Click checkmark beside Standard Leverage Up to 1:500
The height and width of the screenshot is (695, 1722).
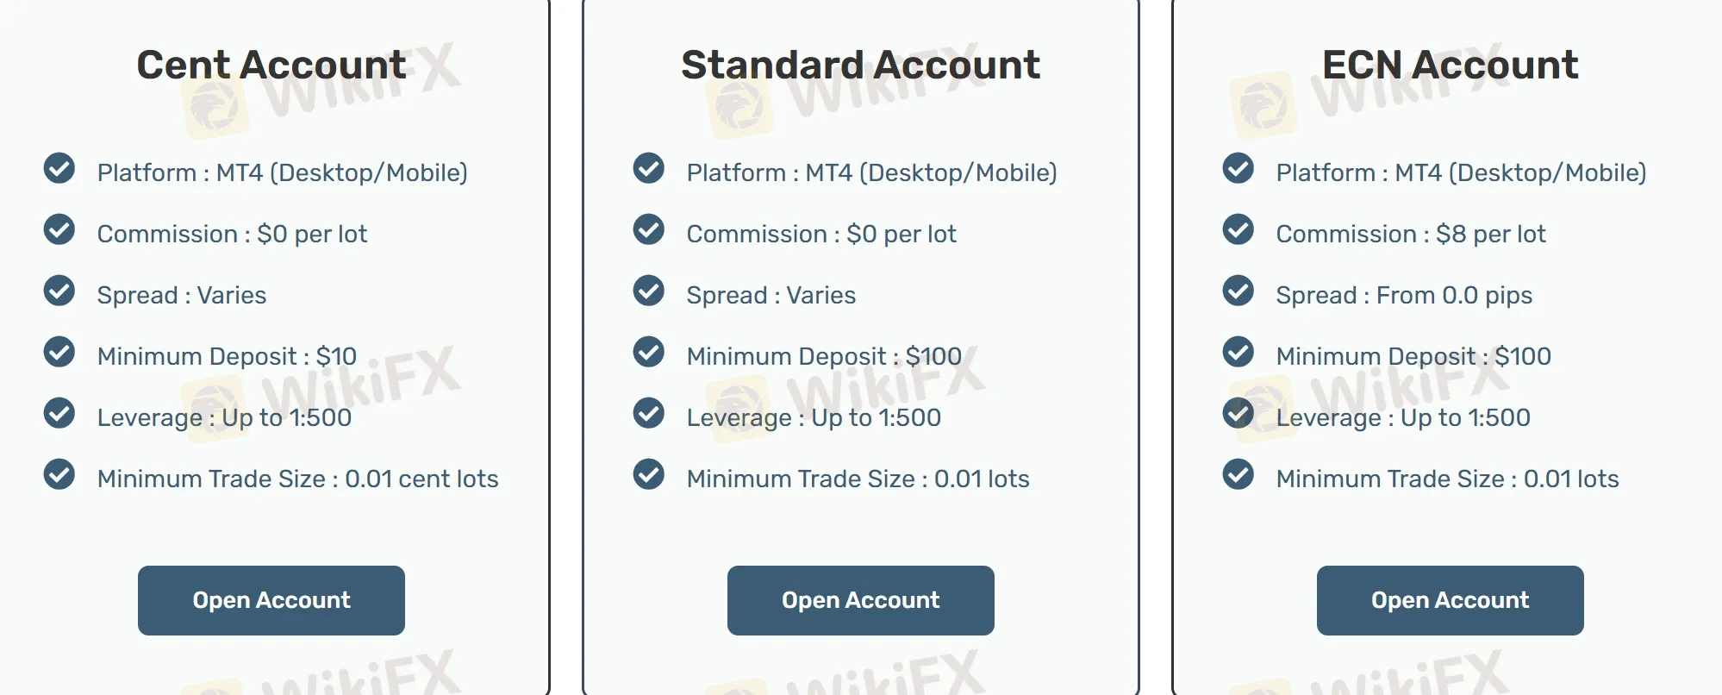pyautogui.click(x=649, y=413)
